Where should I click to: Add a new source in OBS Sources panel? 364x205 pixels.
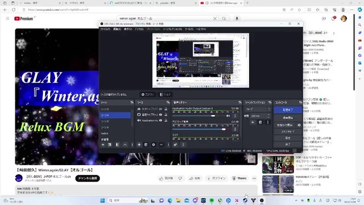click(x=139, y=145)
